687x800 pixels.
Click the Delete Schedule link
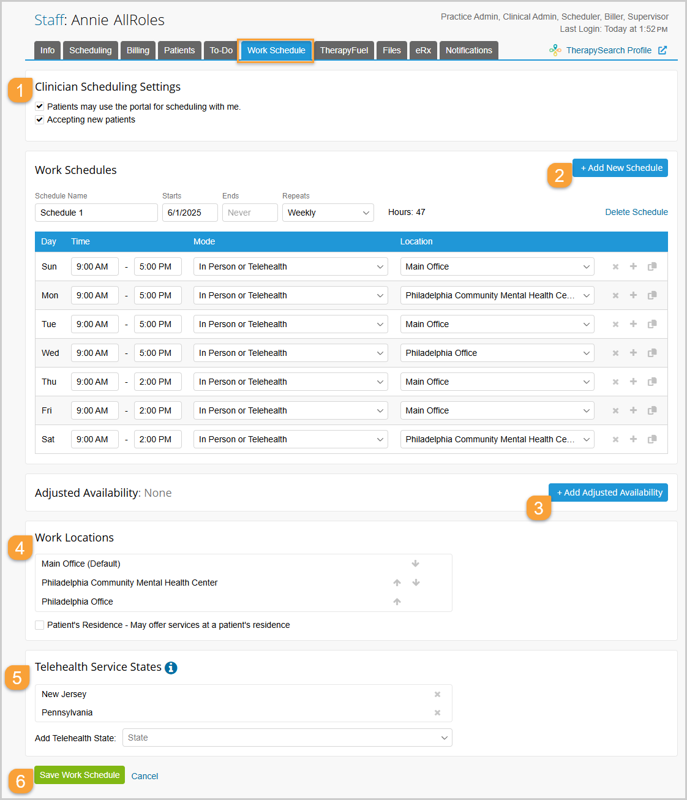pyautogui.click(x=637, y=212)
